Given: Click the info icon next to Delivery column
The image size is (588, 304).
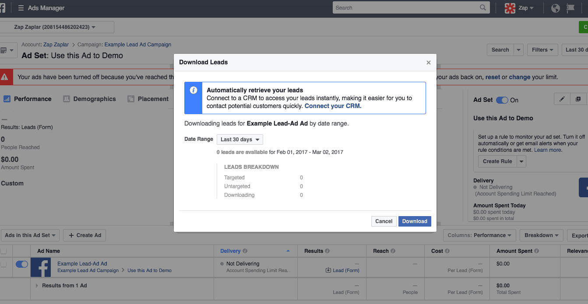Looking at the screenshot, I should tap(245, 251).
